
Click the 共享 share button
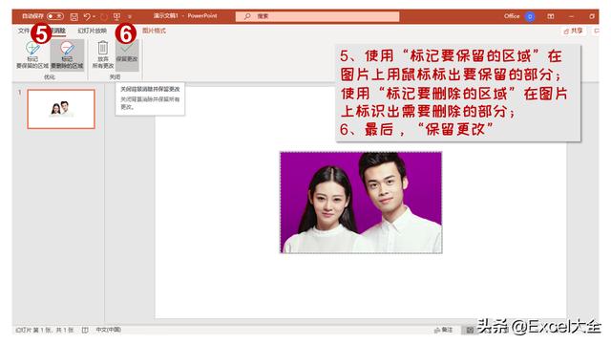[573, 31]
